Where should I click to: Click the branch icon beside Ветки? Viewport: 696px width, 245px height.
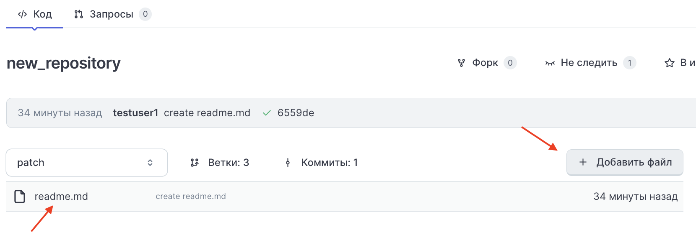click(x=195, y=163)
